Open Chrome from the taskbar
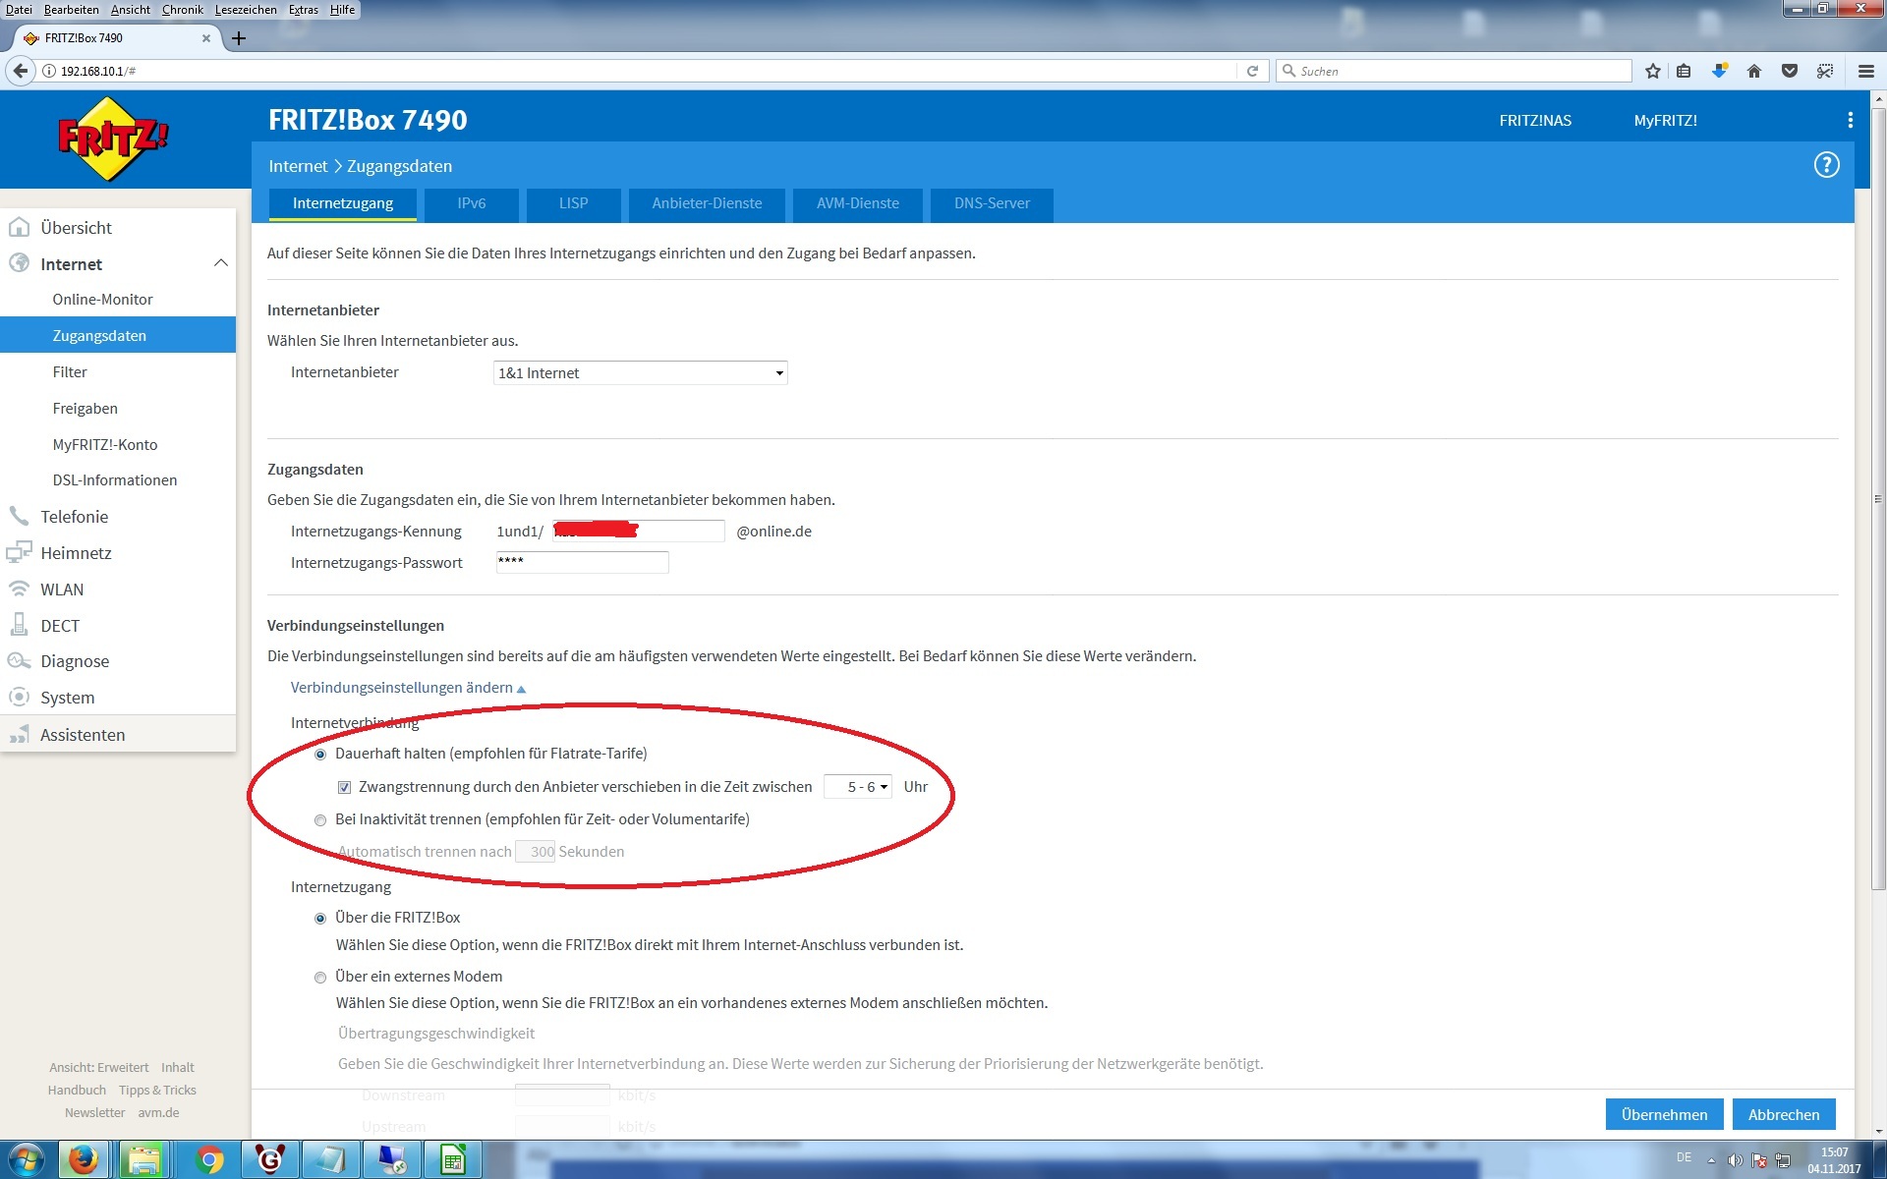This screenshot has height=1179, width=1887. [x=208, y=1160]
